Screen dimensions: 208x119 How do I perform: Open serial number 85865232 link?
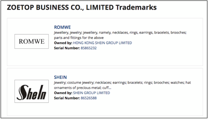[89, 48]
